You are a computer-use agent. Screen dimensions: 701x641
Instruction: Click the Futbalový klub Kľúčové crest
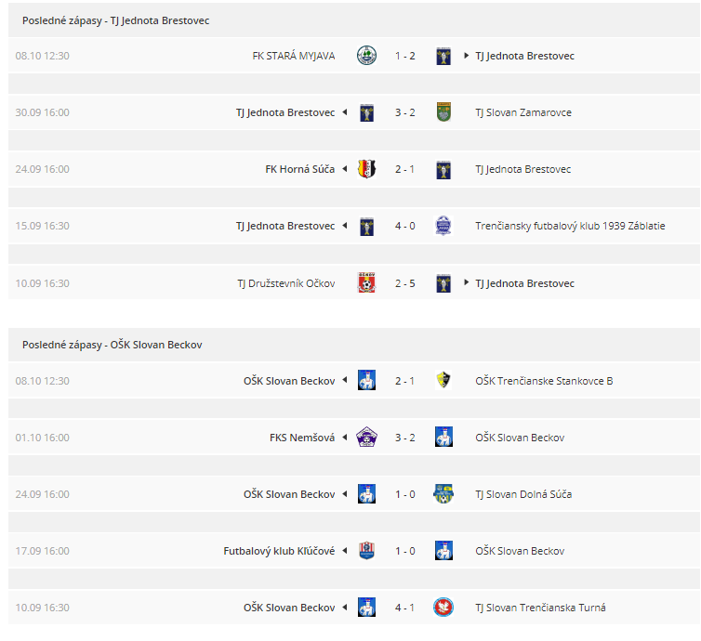pos(366,551)
